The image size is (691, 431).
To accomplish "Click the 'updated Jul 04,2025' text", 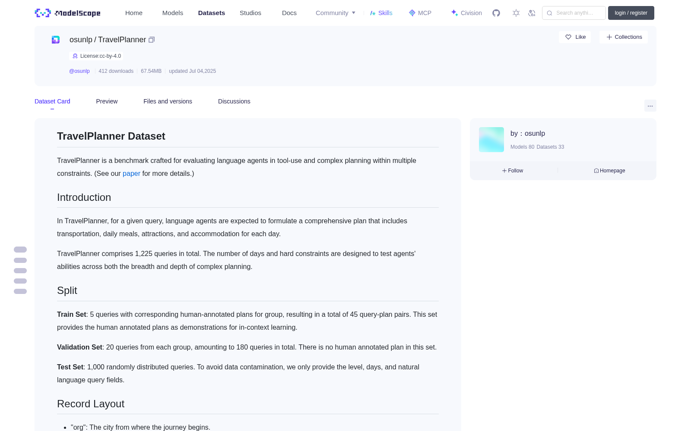I will click(192, 71).
